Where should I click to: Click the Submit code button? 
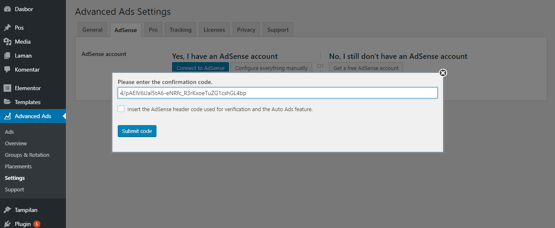click(137, 131)
